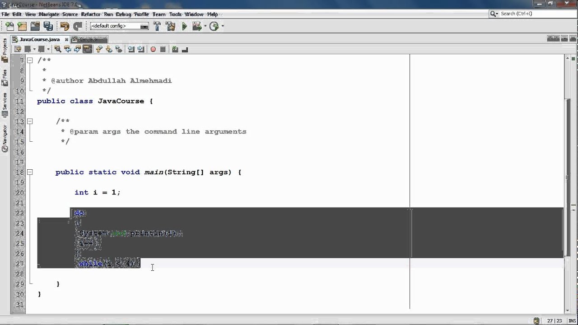This screenshot has height=325, width=578.
Task: Start macro recording red circle
Action: coord(153,49)
